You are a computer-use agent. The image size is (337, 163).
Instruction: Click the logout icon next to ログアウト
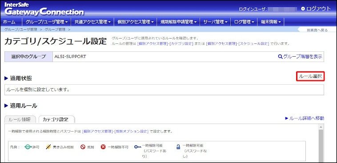[x=303, y=9]
